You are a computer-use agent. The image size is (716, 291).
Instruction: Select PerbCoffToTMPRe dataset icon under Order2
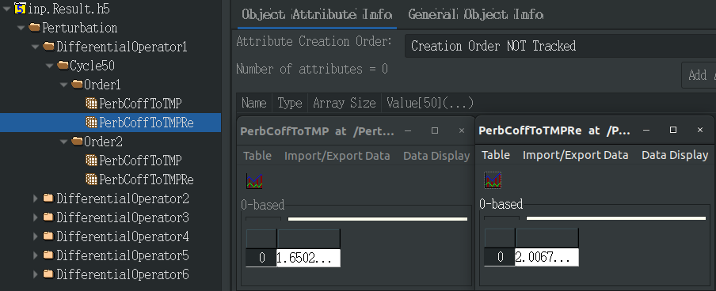(92, 180)
